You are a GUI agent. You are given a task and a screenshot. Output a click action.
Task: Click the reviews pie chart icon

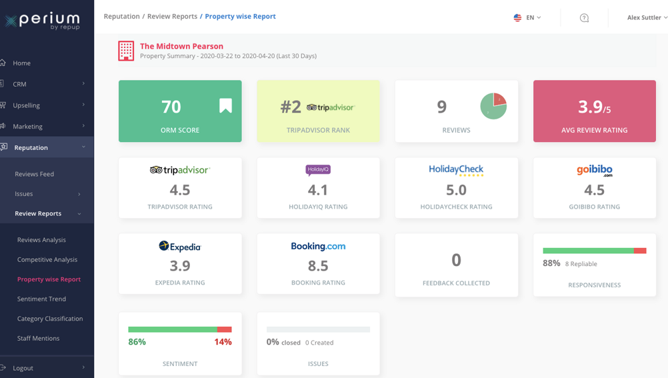click(x=493, y=107)
